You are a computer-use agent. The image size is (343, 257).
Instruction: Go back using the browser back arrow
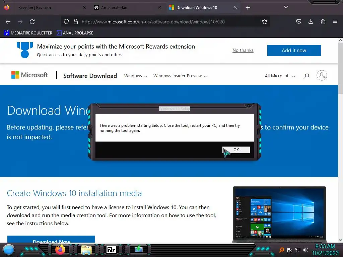[8, 22]
